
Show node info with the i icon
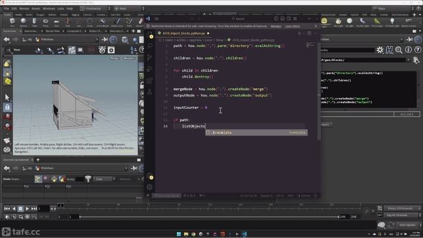coord(408,50)
